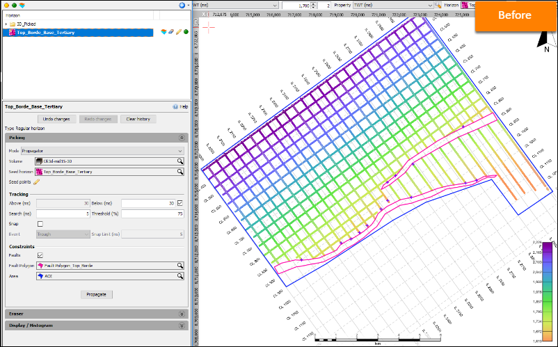Click the Horizon column header

click(x=13, y=15)
